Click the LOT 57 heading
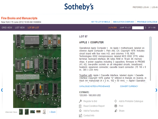Viewport: 158px width, 119px height. pos(83,37)
